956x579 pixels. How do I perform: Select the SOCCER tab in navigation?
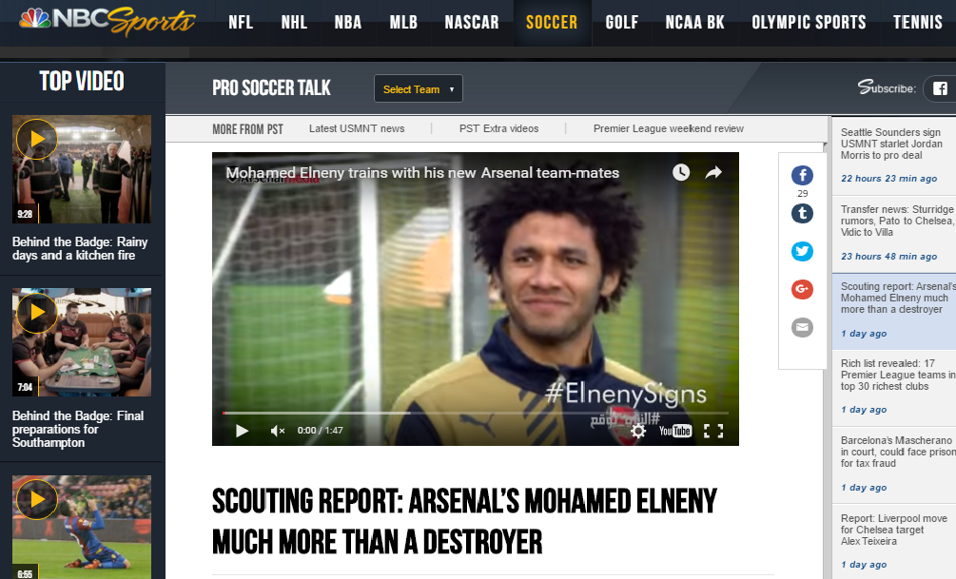point(551,23)
